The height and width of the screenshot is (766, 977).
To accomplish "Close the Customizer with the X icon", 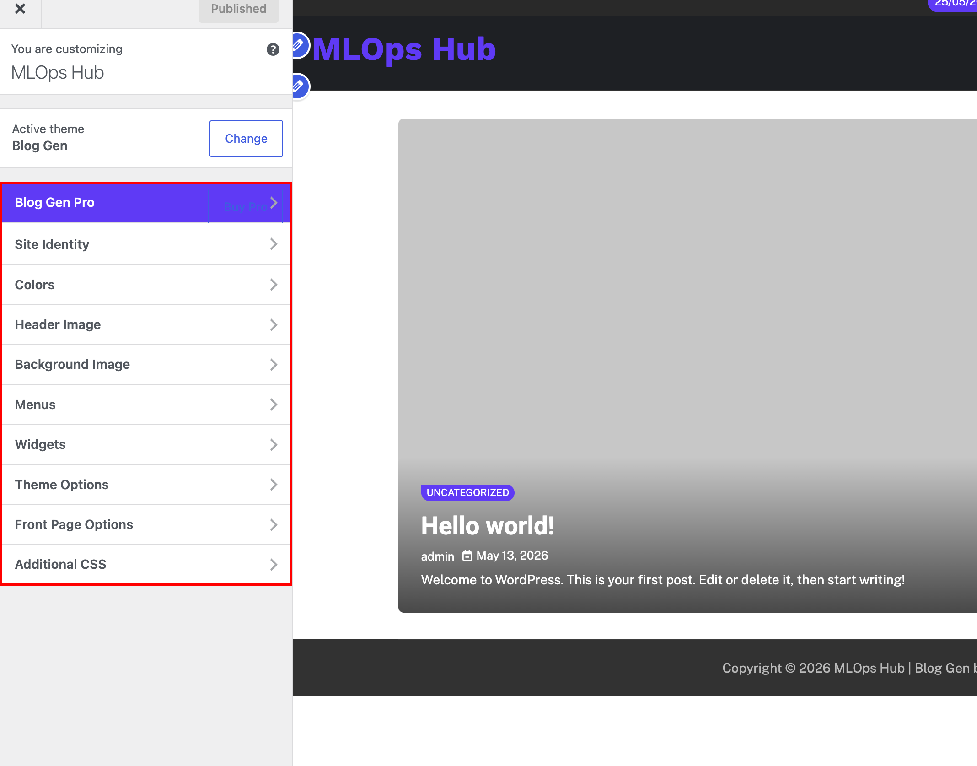I will [x=20, y=9].
